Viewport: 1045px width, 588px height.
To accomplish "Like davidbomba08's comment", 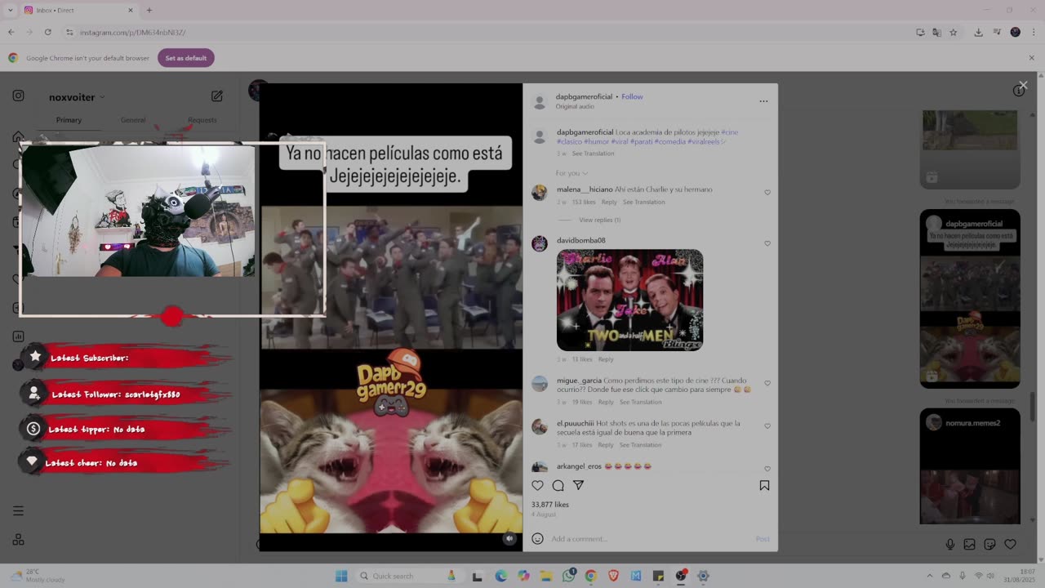I will tap(767, 243).
